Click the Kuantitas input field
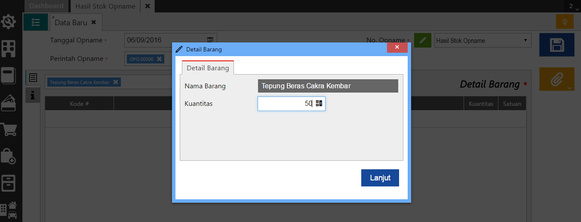 286,104
